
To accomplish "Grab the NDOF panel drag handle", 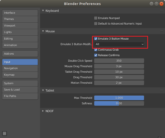I will click(162, 111).
